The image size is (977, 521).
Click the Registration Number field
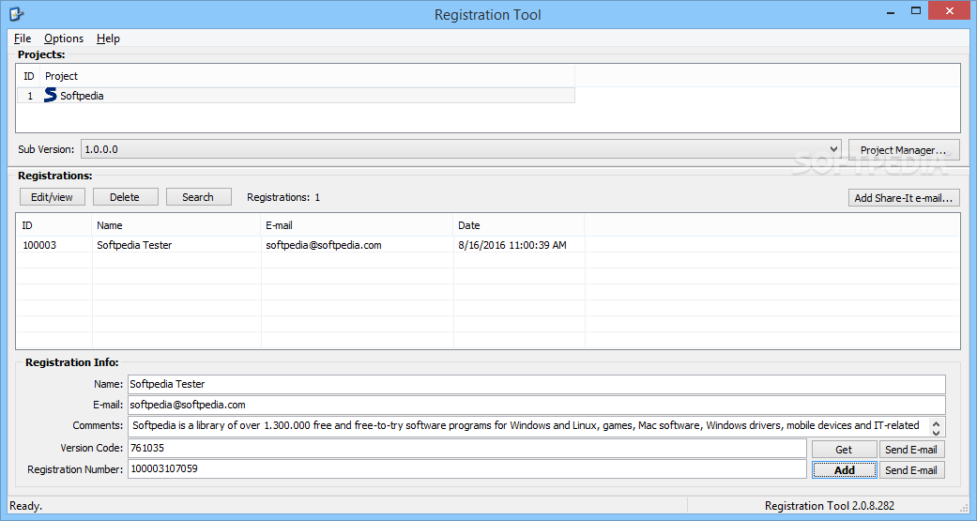pyautogui.click(x=466, y=469)
